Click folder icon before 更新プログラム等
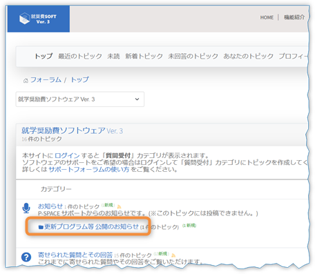This screenshot has height=274, width=315. (41, 227)
